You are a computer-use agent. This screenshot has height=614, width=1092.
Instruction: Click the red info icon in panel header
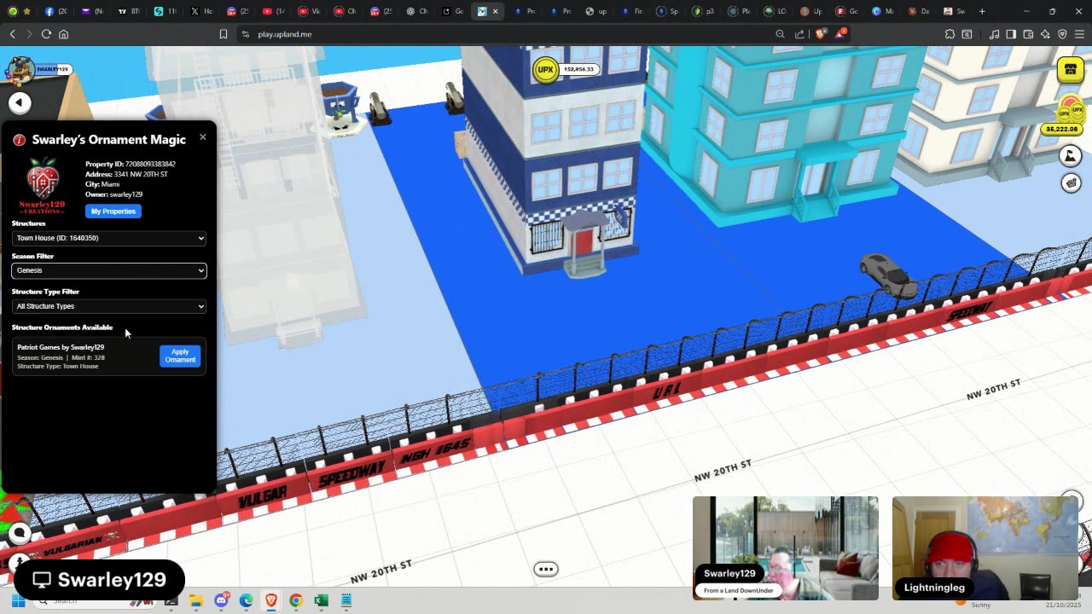pyautogui.click(x=20, y=140)
